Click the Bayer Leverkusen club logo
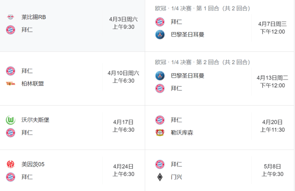This screenshot has height=191, width=295. [160, 133]
